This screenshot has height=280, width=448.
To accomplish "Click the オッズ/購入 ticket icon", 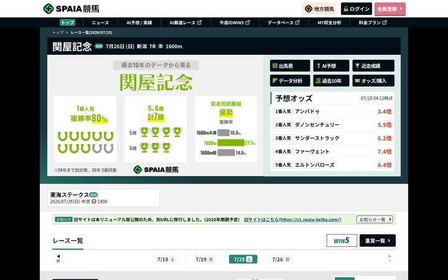I will coord(357,80).
